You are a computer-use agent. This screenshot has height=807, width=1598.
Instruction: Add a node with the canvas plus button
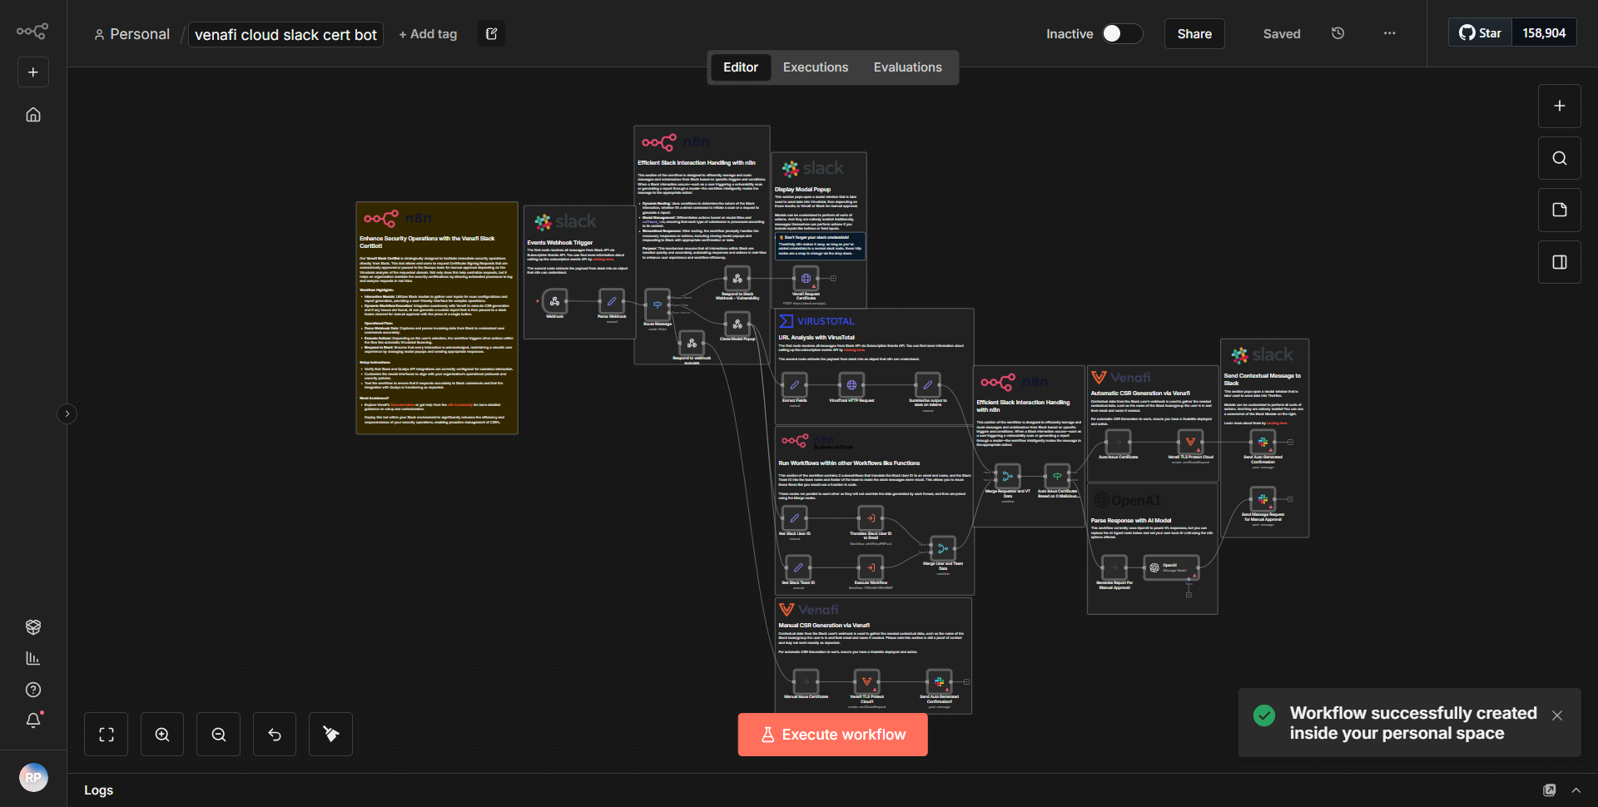(1560, 106)
